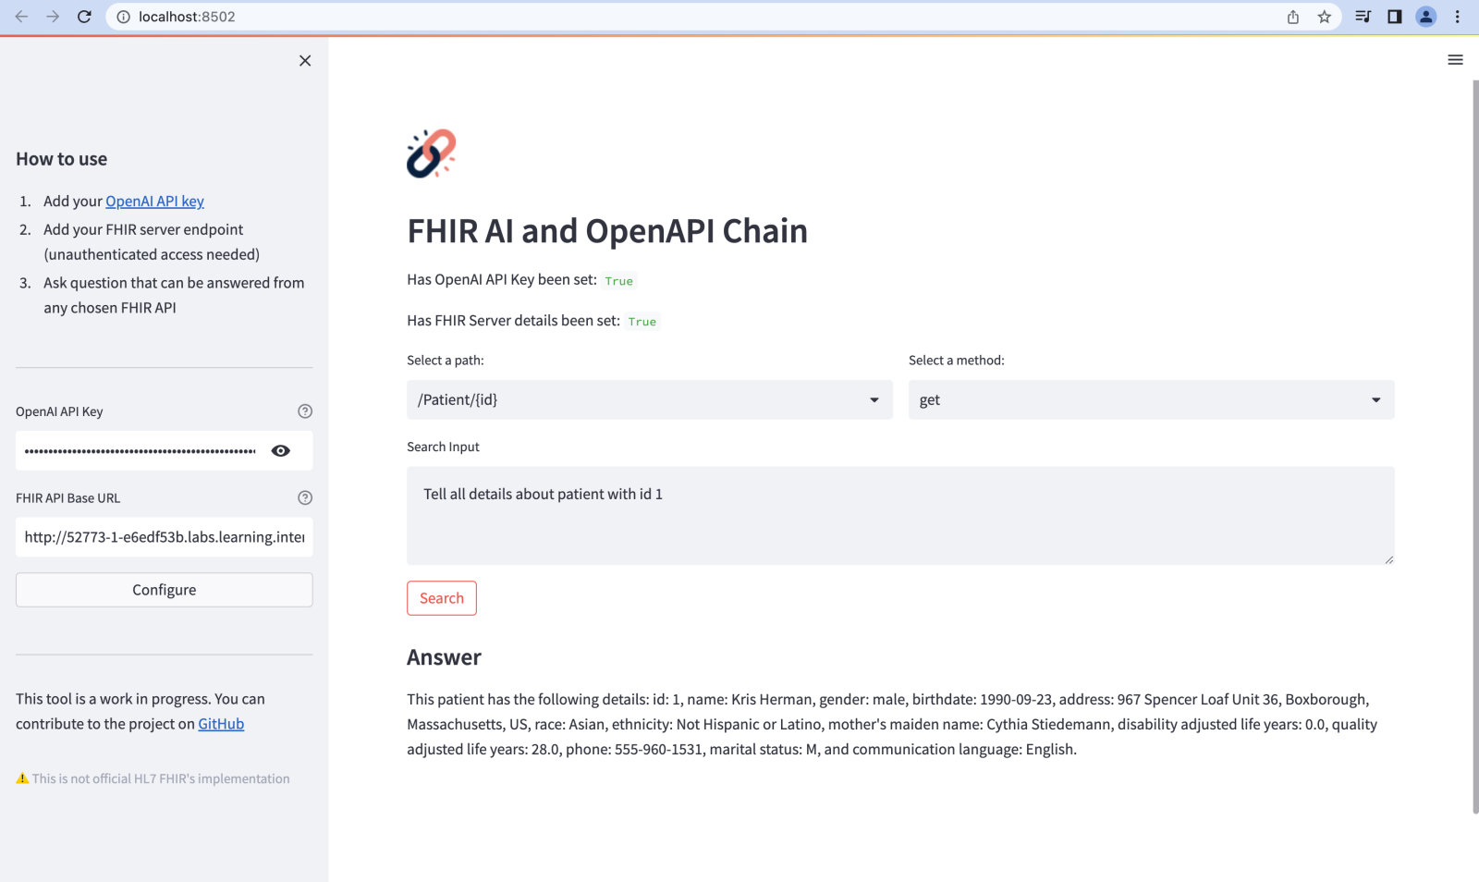1479x882 pixels.
Task: Click the help icon beside FHIR API Base URL
Action: coord(305,497)
